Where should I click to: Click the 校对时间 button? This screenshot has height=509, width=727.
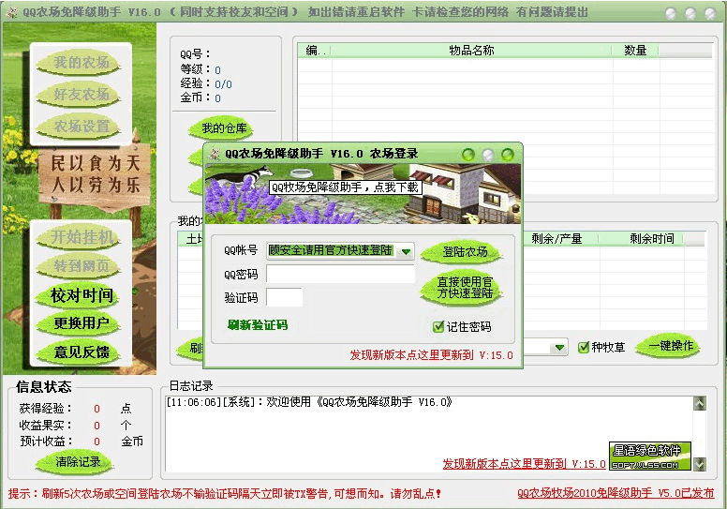(x=80, y=295)
